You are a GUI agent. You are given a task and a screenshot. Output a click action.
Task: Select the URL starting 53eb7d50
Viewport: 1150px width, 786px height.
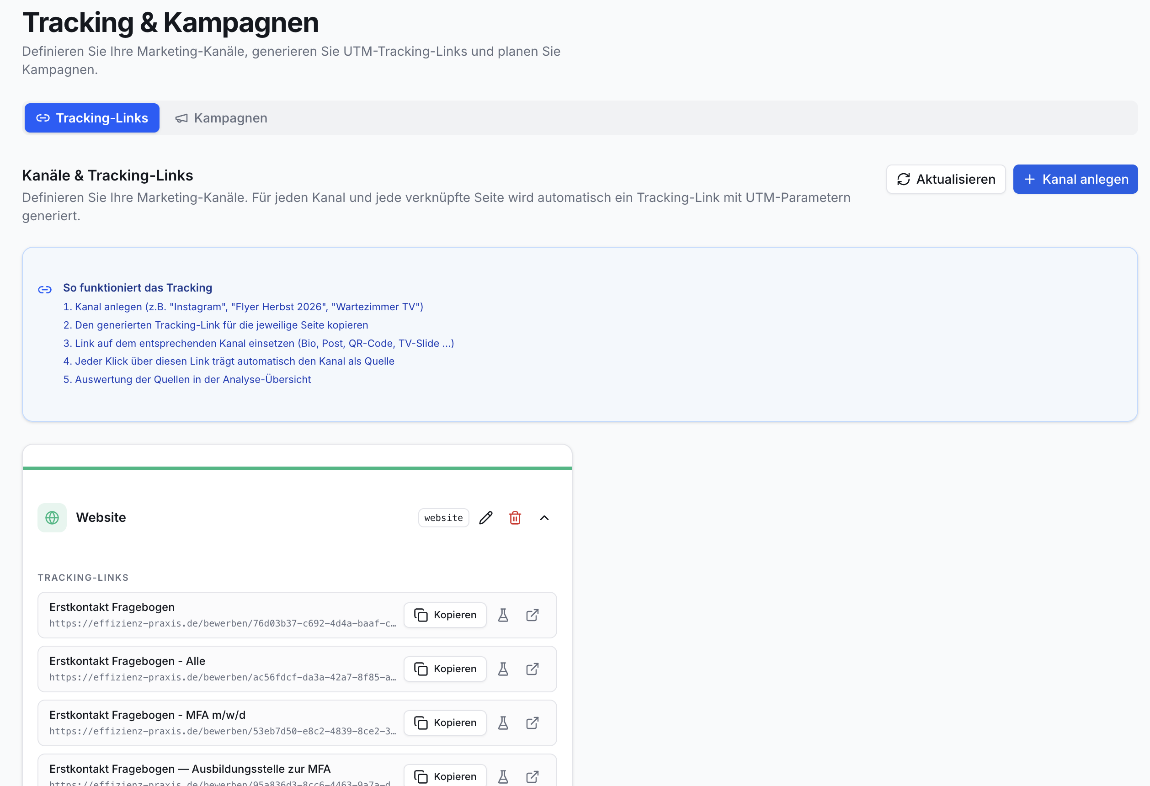click(223, 731)
